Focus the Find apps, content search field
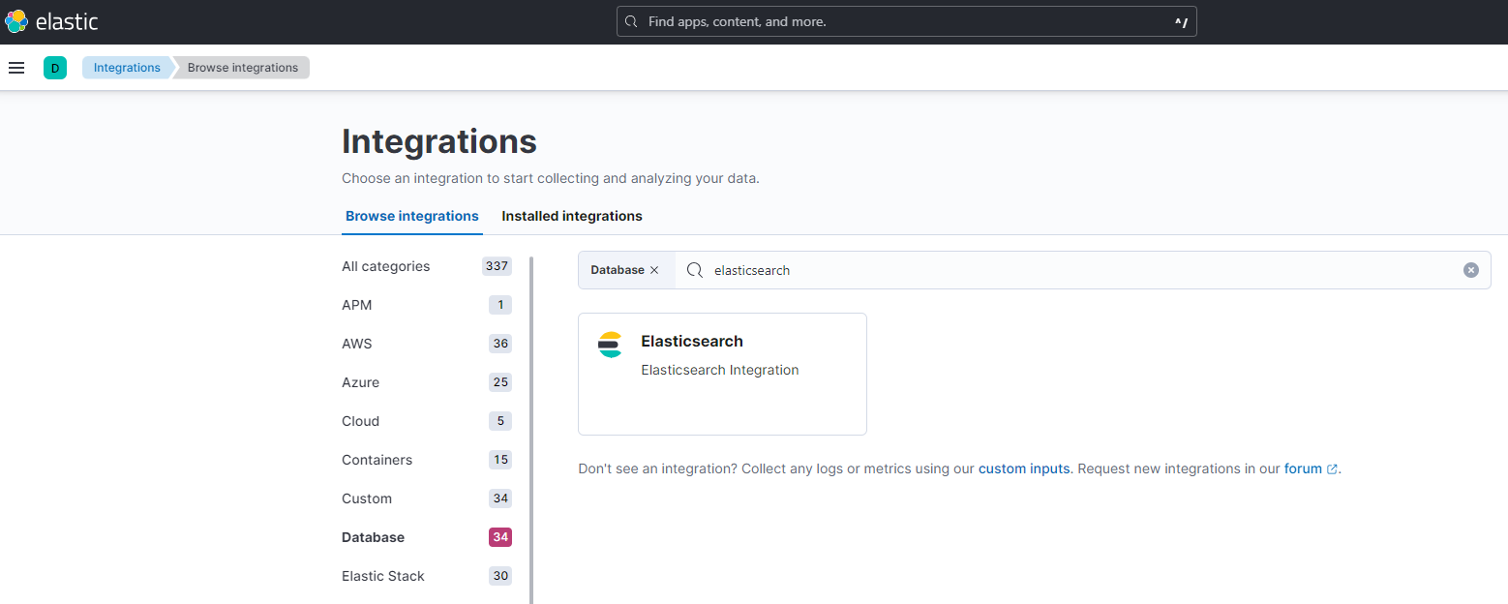Screen dimensions: 1508x604 (906, 21)
